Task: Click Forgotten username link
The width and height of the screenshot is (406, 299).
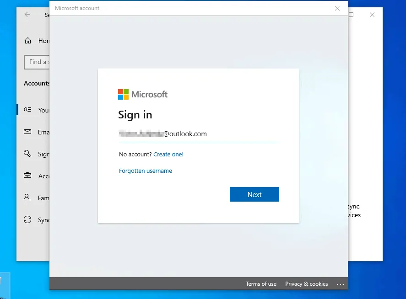Action: 146,171
